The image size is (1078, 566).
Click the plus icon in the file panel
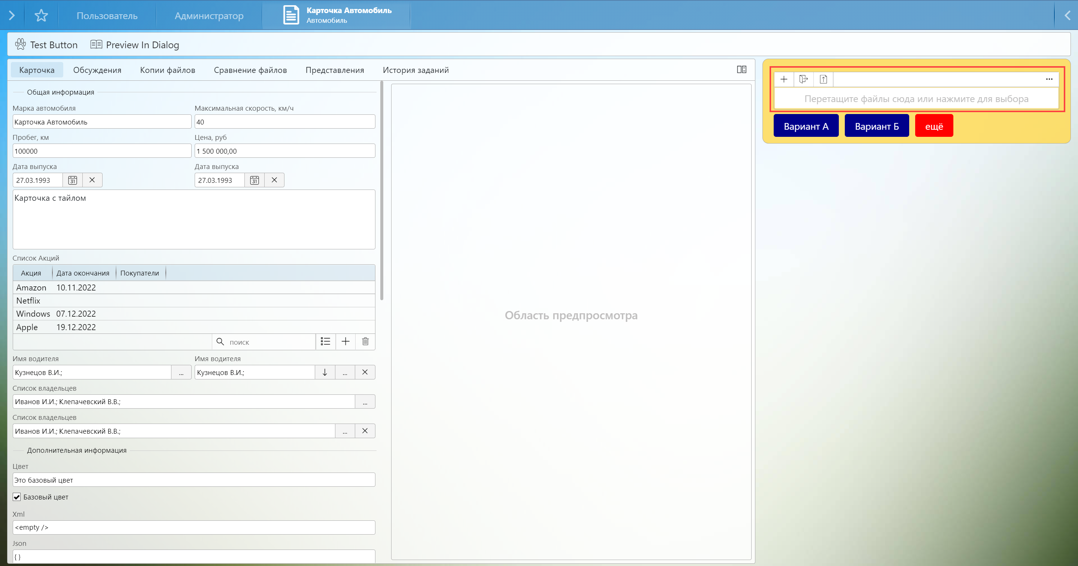point(784,79)
